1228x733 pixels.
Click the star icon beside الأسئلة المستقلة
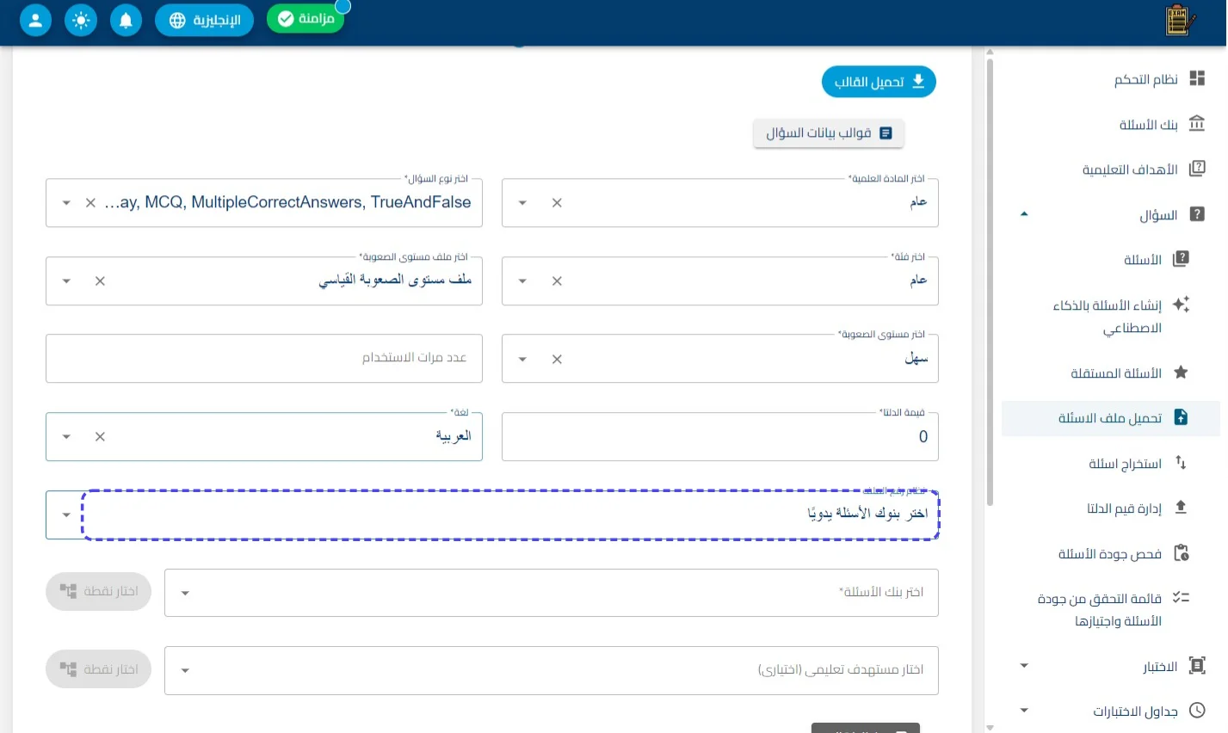pos(1181,372)
